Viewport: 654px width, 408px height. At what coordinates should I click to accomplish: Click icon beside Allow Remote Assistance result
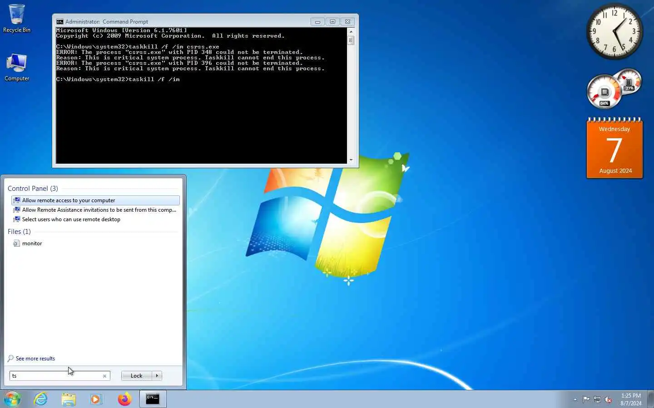click(17, 210)
